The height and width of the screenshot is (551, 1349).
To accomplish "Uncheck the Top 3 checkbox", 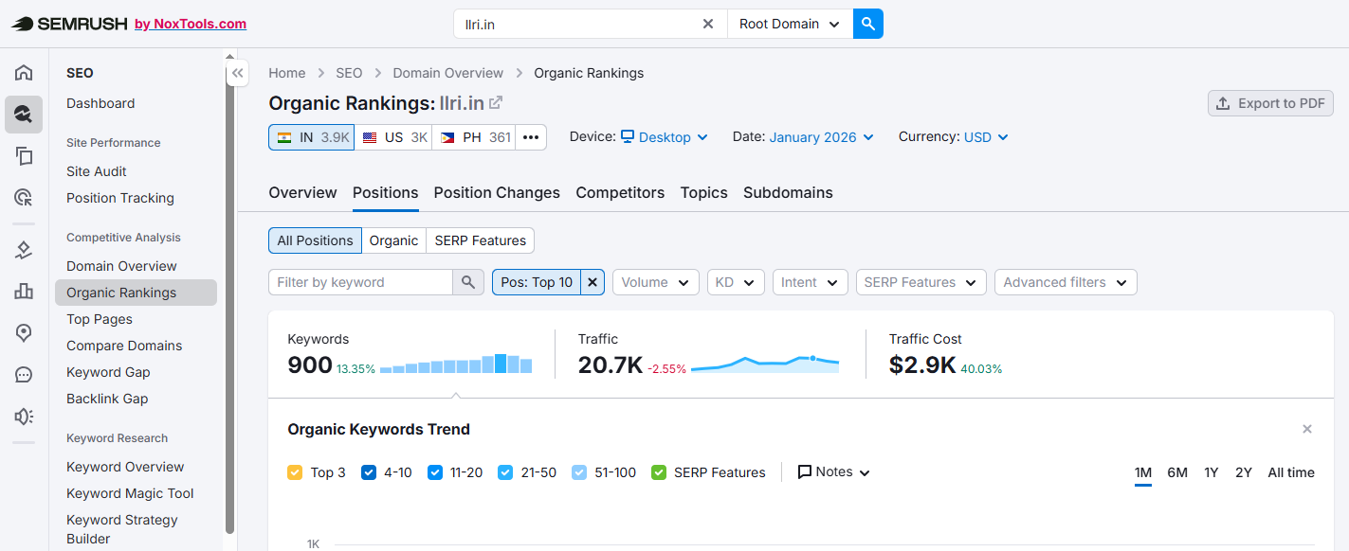I will (x=295, y=472).
